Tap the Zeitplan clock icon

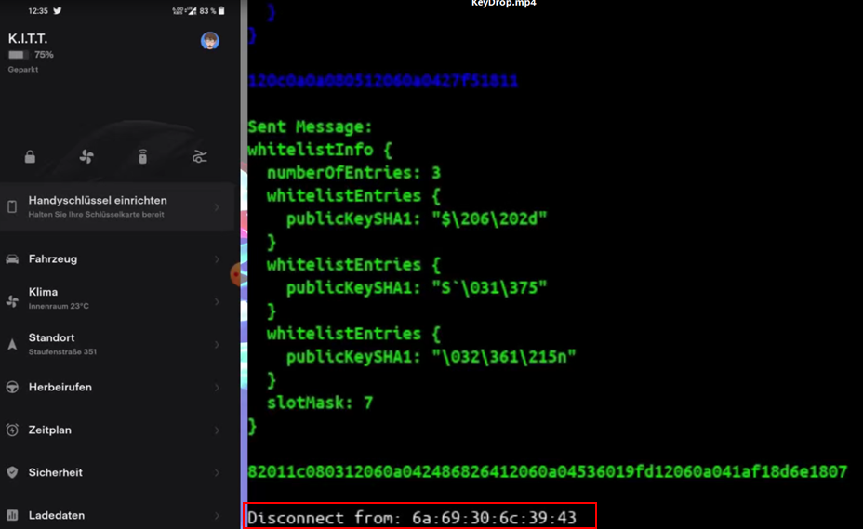coord(12,430)
